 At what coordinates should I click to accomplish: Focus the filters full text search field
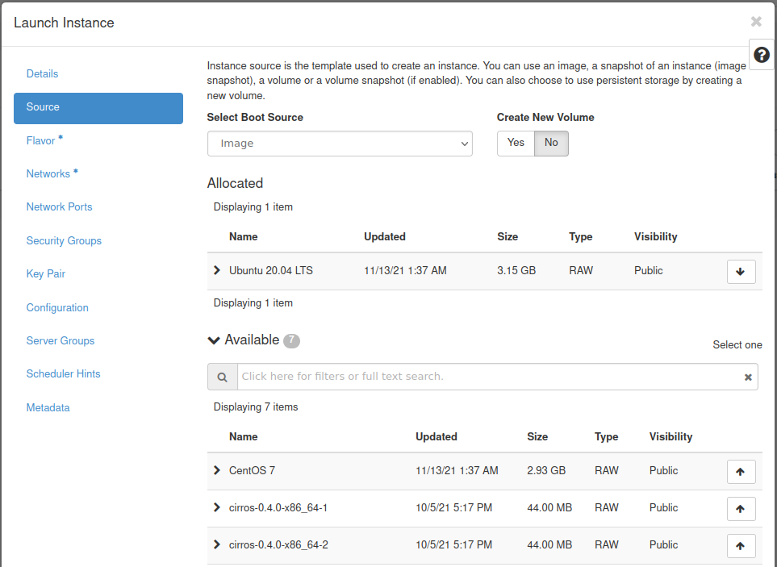[x=488, y=377]
